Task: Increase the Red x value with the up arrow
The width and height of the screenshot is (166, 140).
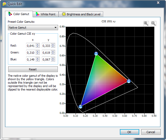Action: (x=37, y=44)
